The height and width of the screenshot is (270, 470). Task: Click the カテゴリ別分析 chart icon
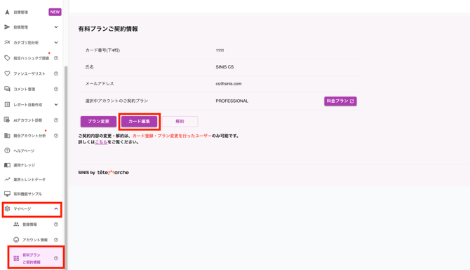(x=7, y=43)
